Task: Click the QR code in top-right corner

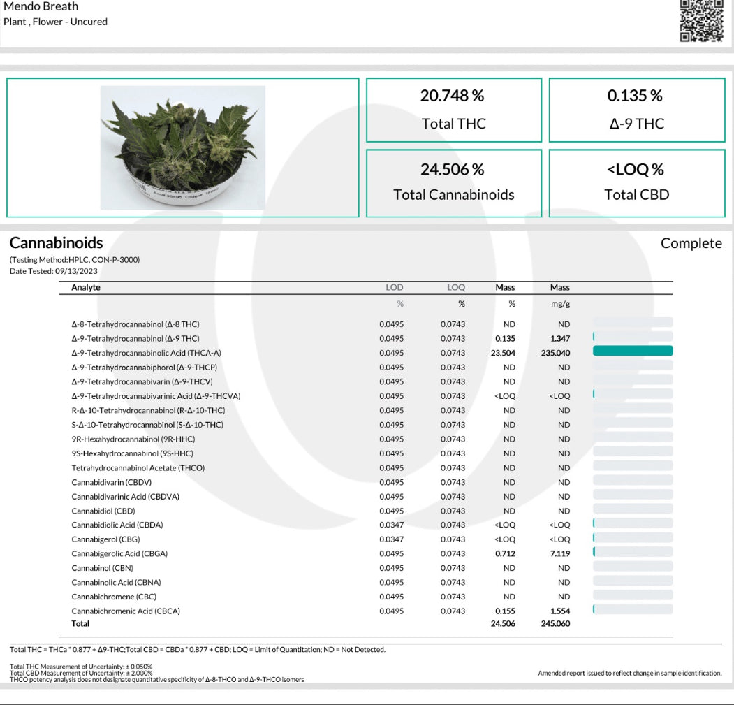Action: click(x=701, y=20)
